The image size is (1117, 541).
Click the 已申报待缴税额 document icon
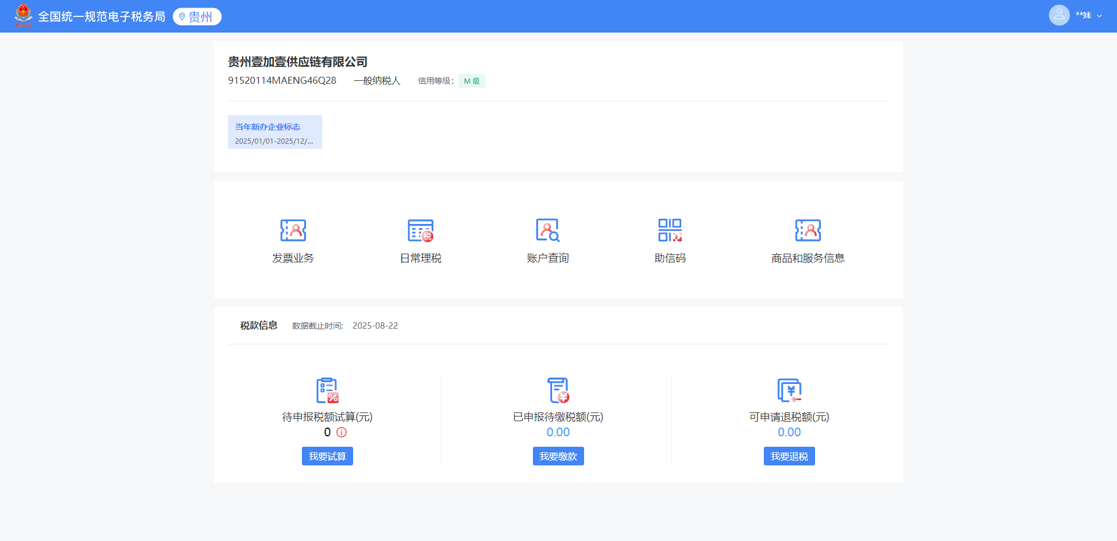tap(558, 390)
